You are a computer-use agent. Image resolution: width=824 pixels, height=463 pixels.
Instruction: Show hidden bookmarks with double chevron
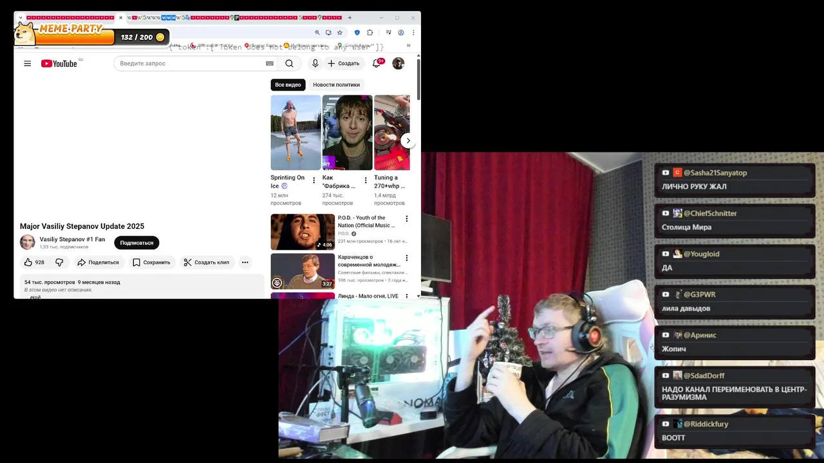point(408,46)
